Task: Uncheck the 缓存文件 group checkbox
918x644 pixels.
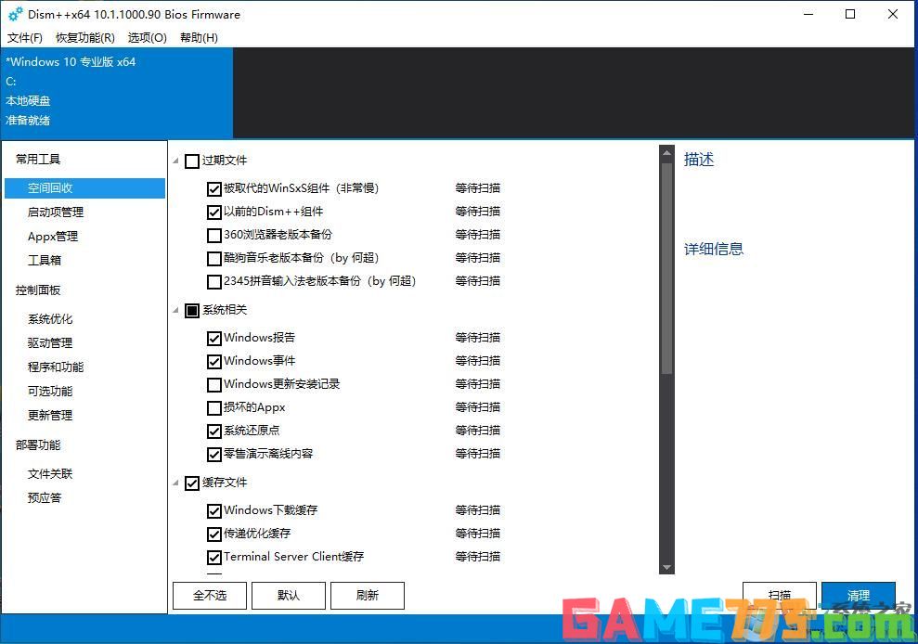Action: tap(192, 483)
